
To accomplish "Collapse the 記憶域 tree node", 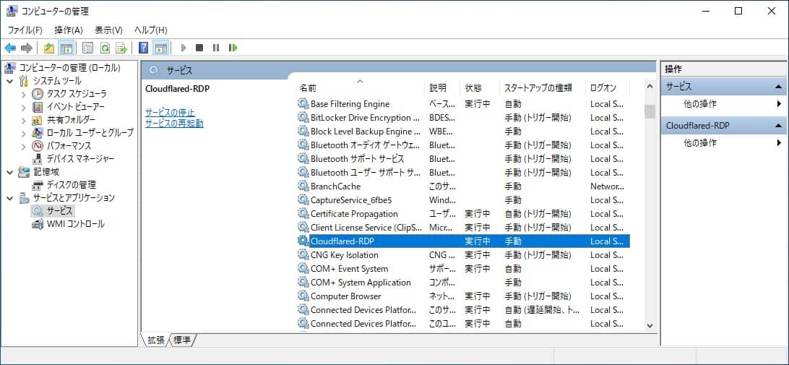I will (x=11, y=172).
